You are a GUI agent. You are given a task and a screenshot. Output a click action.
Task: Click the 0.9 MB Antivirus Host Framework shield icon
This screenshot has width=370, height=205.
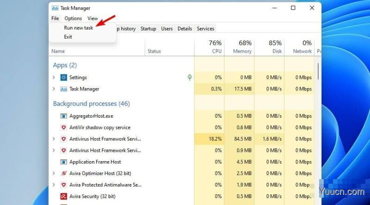pyautogui.click(x=63, y=151)
